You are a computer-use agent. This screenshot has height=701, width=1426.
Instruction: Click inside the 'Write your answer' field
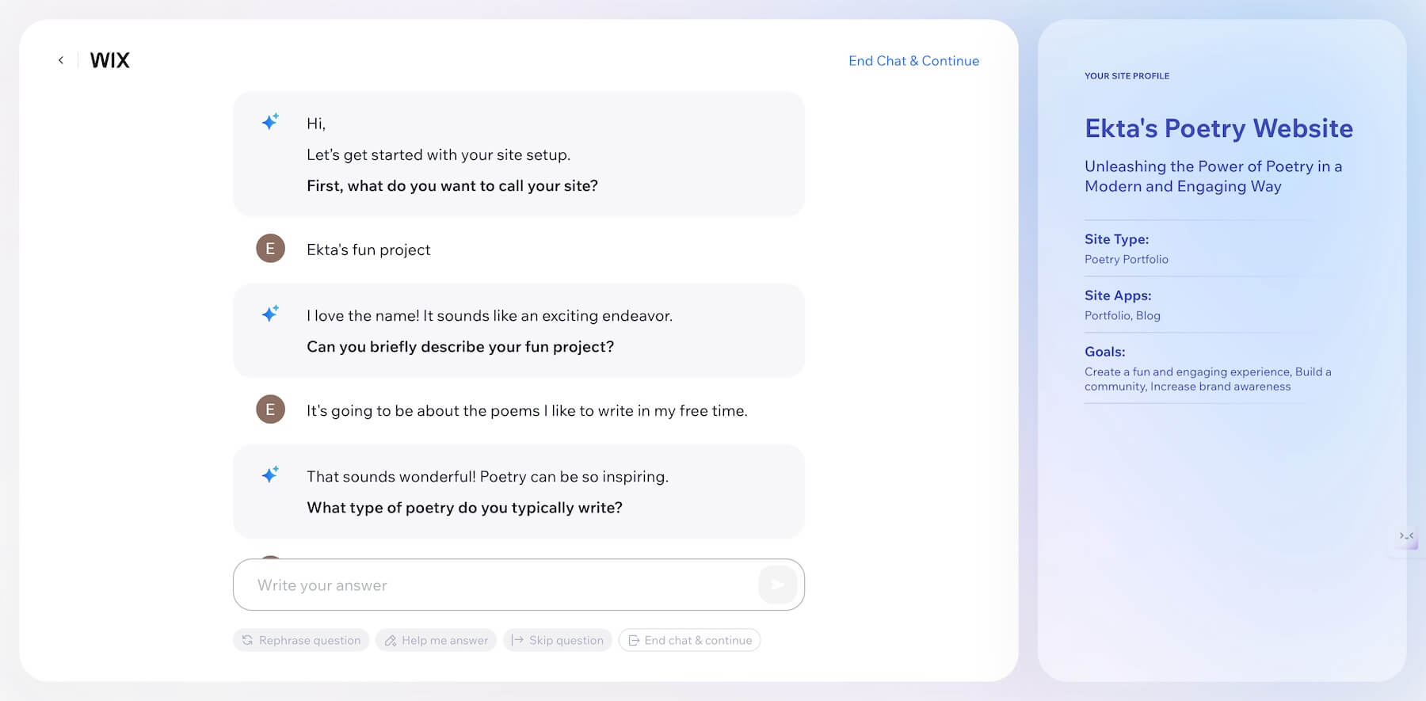click(475, 585)
